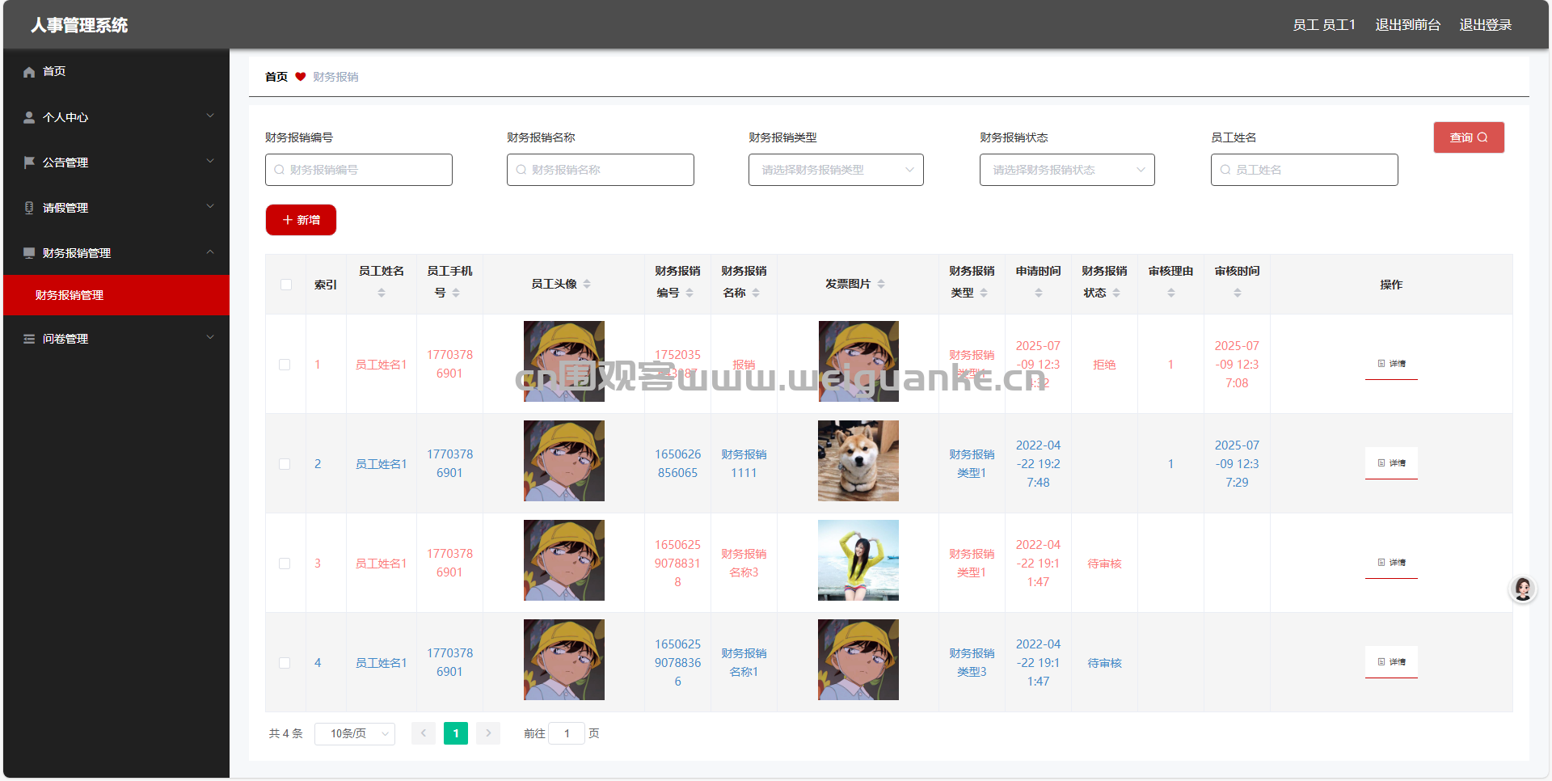The height and width of the screenshot is (781, 1552).
Task: Open the dog invoice image in row 2
Action: tap(858, 461)
